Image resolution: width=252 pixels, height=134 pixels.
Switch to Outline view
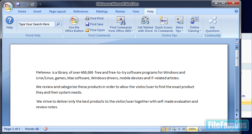click(179, 129)
